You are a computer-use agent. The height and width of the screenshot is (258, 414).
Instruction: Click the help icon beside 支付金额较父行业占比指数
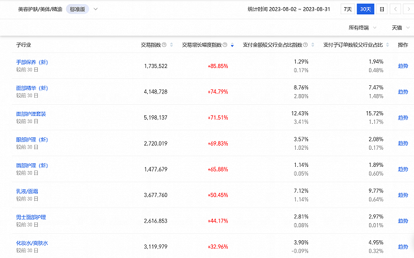coord(305,45)
